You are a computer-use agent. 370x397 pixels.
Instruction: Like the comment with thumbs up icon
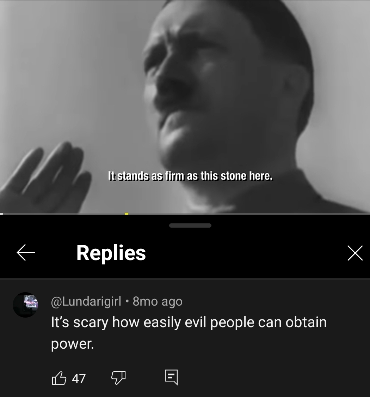click(x=59, y=378)
